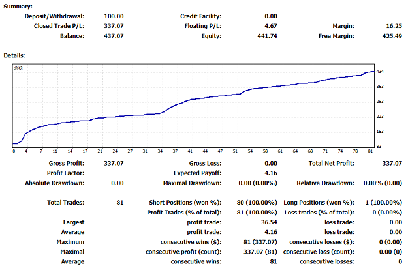Select the Deposit/Withdrawal value 100.00
The height and width of the screenshot is (266, 408).
(114, 16)
